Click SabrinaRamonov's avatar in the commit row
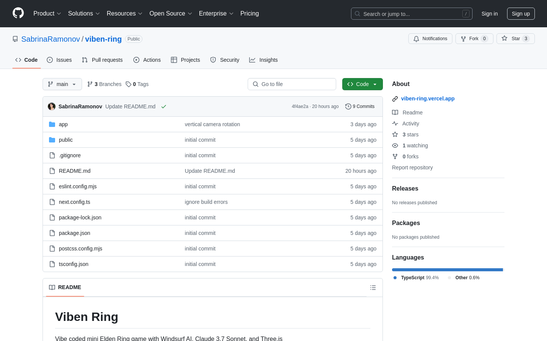547x341 pixels. pos(52,106)
